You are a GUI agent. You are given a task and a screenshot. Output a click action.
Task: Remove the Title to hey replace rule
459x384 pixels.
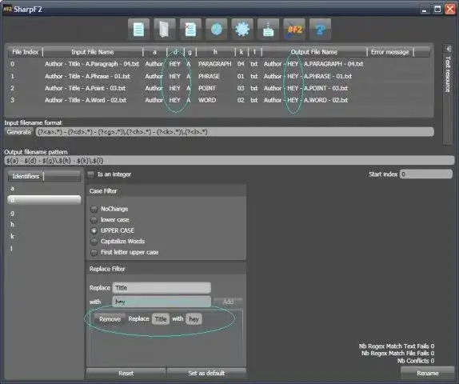110,319
